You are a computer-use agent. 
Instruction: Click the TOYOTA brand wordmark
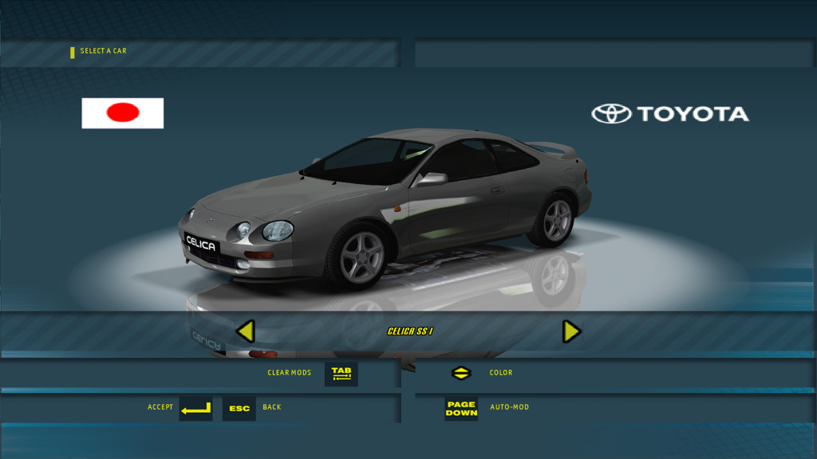coord(693,114)
